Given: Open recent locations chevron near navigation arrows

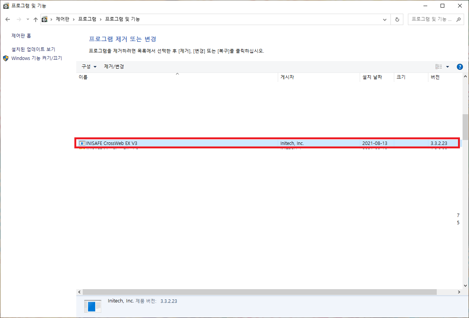Looking at the screenshot, I should coord(27,19).
